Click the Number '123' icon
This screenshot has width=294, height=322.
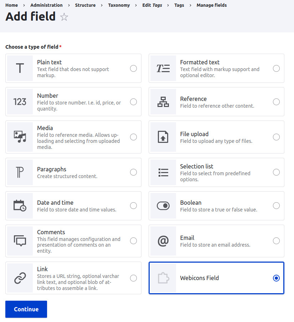coord(20,102)
